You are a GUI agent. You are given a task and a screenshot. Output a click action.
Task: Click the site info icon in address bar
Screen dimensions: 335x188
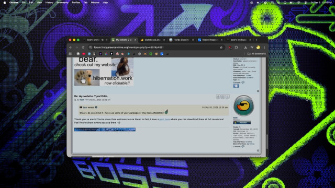91,48
